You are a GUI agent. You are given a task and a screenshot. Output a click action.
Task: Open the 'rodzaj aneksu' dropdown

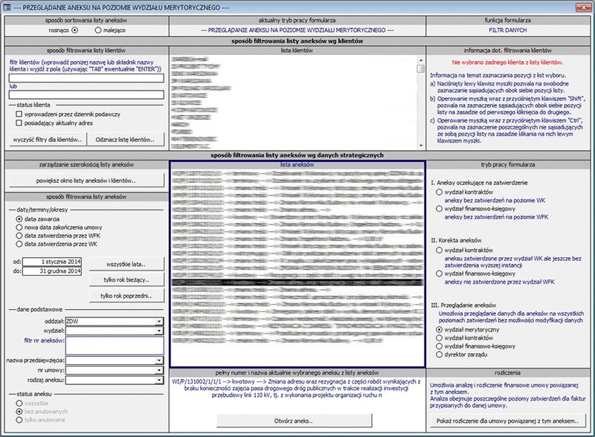point(160,380)
